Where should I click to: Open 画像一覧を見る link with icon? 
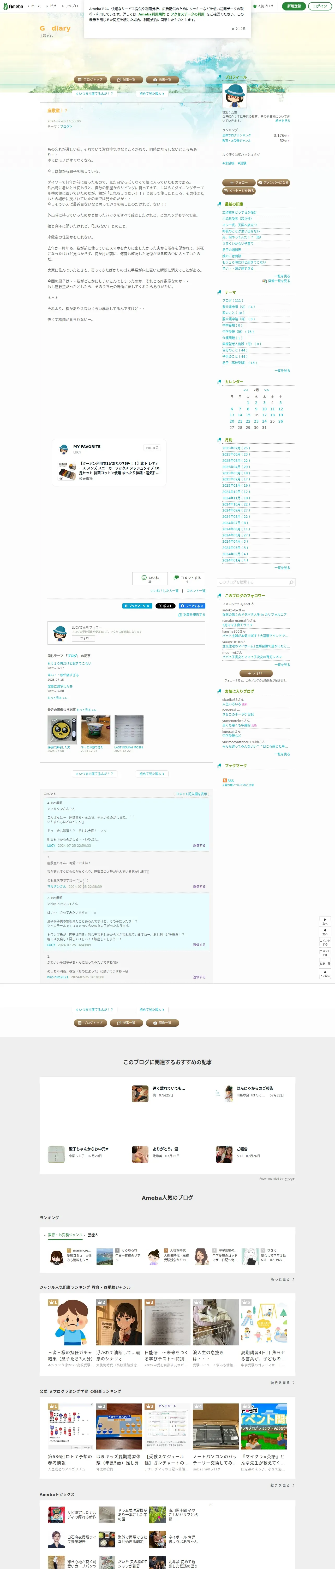[x=276, y=281]
